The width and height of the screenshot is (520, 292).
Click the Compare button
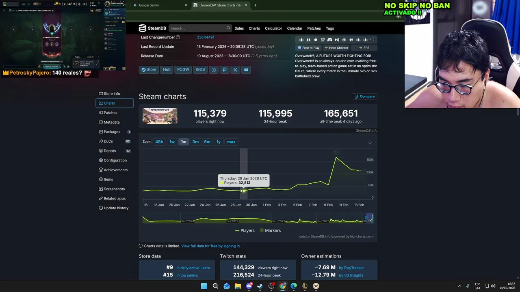tap(364, 97)
